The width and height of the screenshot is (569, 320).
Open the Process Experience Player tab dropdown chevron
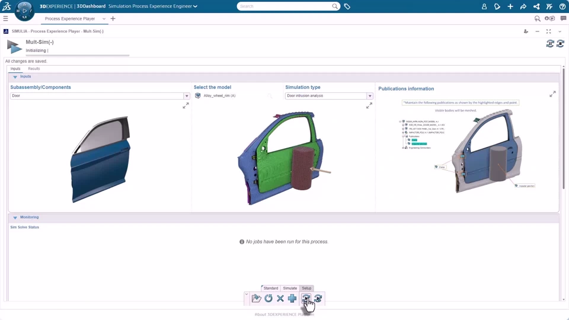point(104,18)
